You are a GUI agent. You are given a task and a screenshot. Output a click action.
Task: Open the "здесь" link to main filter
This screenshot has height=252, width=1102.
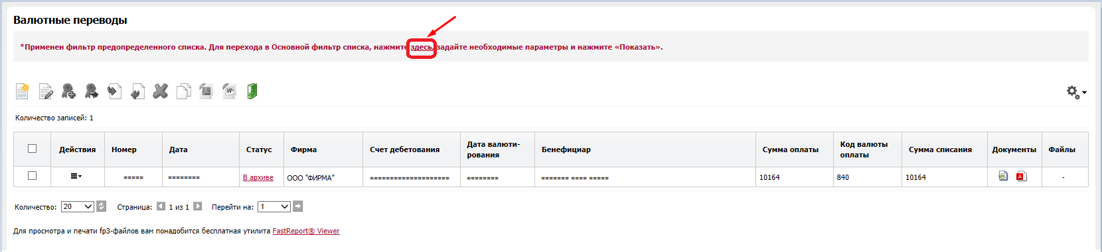pos(421,47)
